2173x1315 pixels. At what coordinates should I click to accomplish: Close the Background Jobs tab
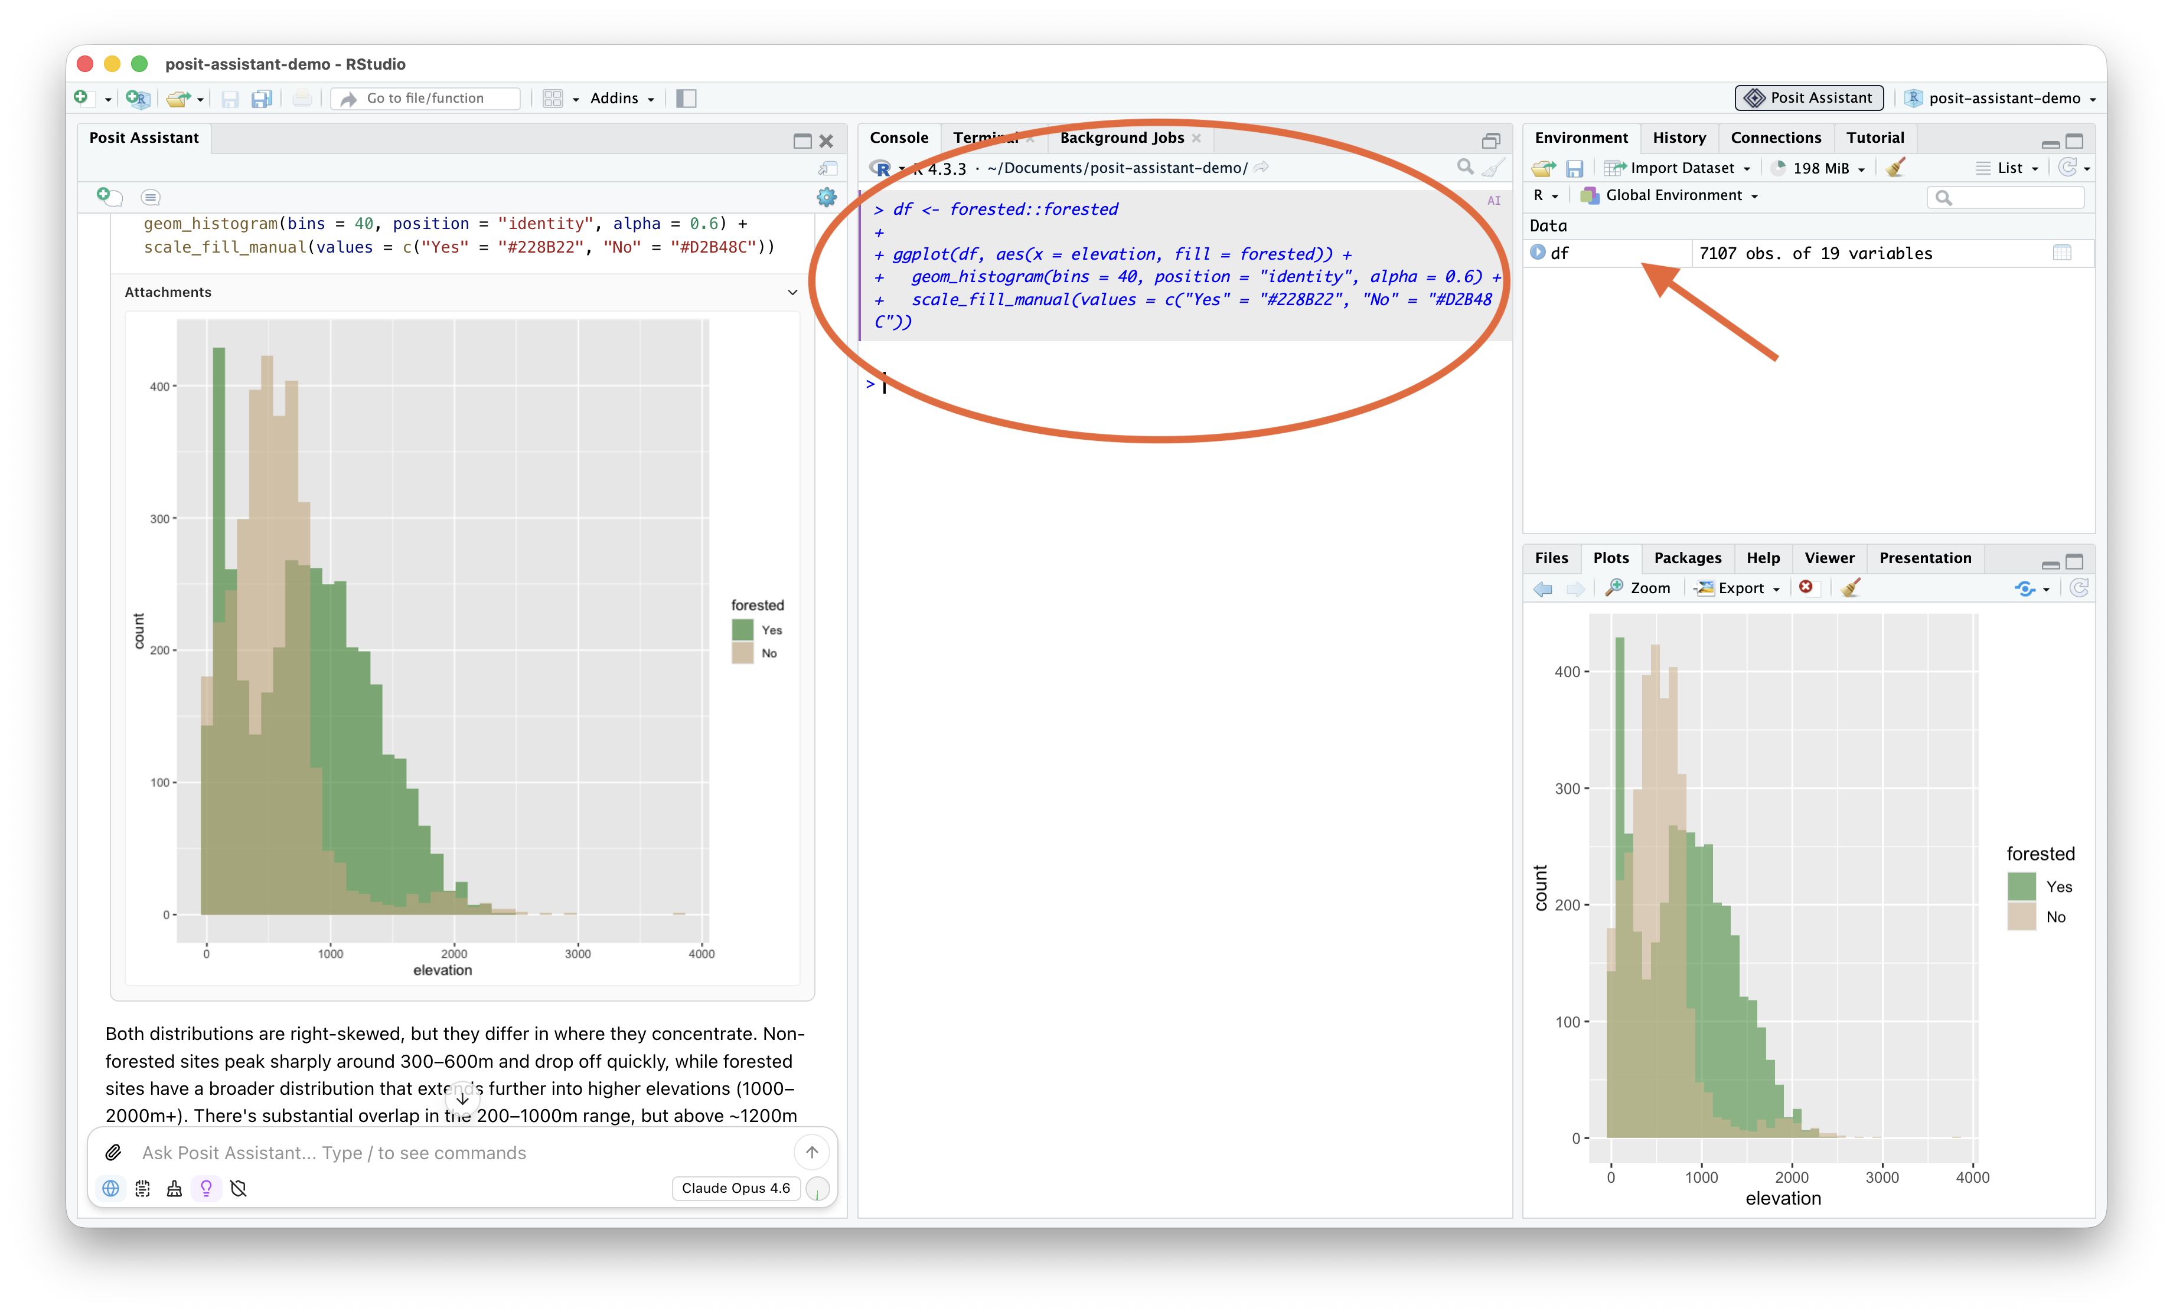click(x=1197, y=138)
